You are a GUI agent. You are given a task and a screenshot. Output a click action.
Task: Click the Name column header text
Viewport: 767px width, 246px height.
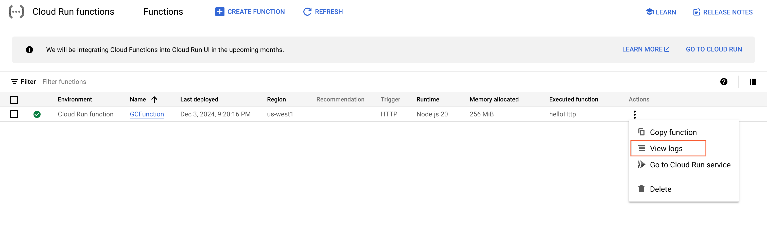(x=138, y=99)
